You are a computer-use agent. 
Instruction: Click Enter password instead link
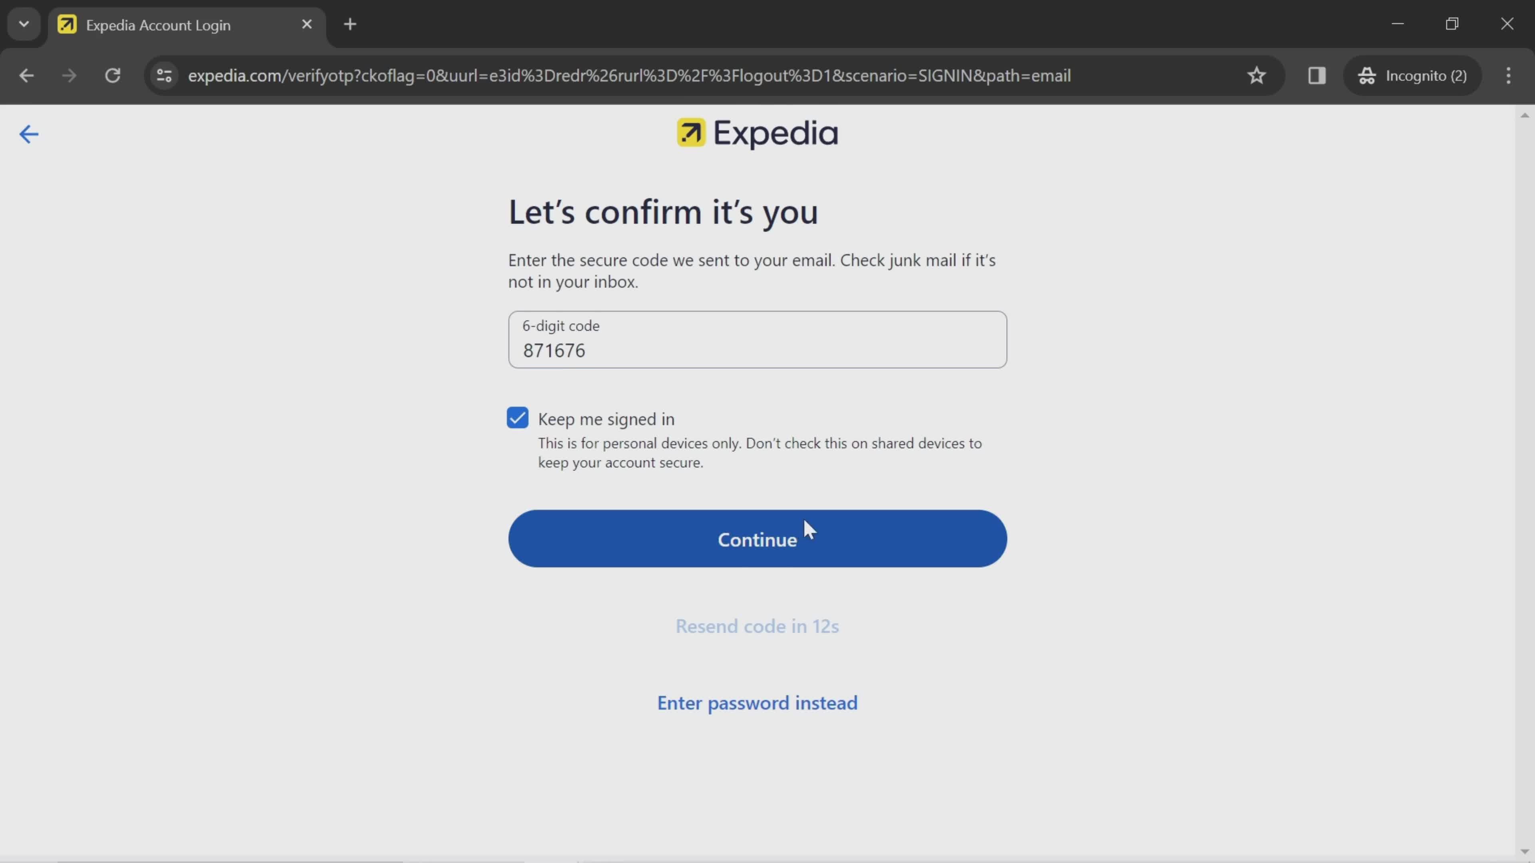(757, 703)
